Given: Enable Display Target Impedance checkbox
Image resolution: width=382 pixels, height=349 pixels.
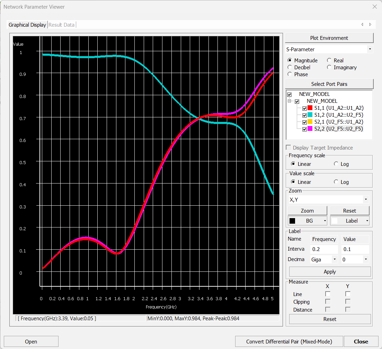Looking at the screenshot, I should (x=288, y=147).
